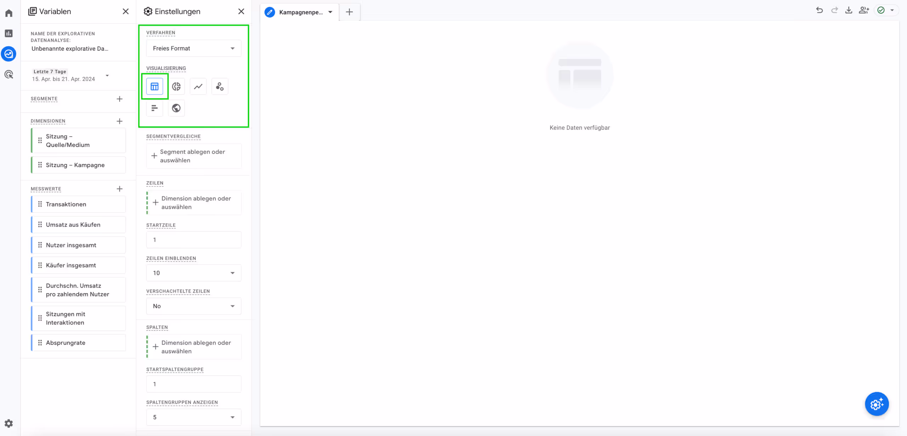Go to Home in left navigation
Image resolution: width=907 pixels, height=436 pixels.
point(9,13)
